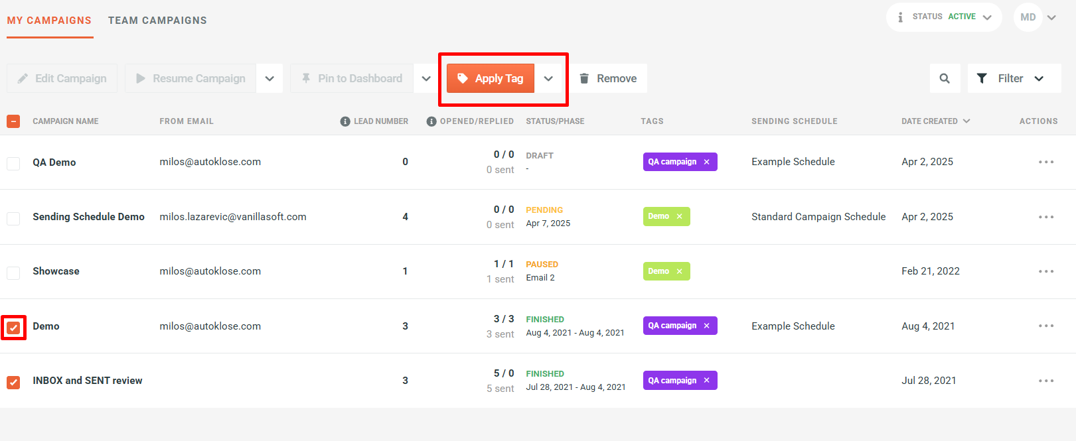Toggle the select-all header checkbox

point(13,121)
